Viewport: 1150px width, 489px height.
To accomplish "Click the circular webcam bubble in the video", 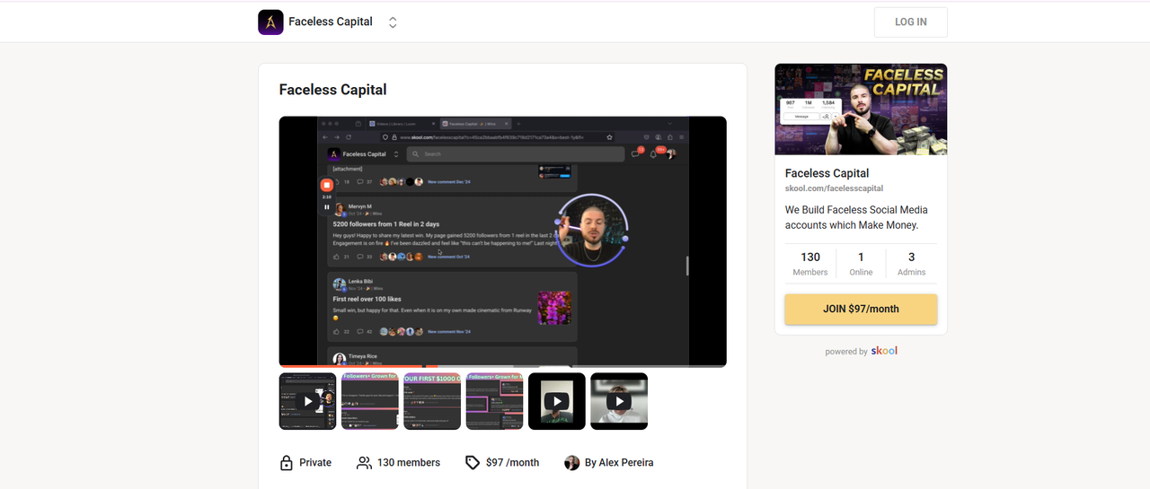I will pyautogui.click(x=591, y=231).
